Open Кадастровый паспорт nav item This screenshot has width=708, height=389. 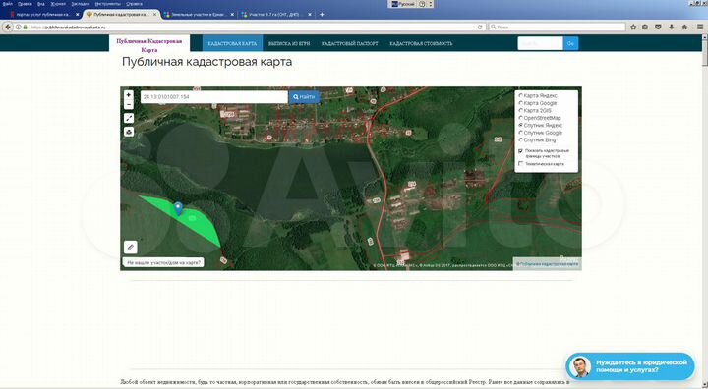coord(349,44)
